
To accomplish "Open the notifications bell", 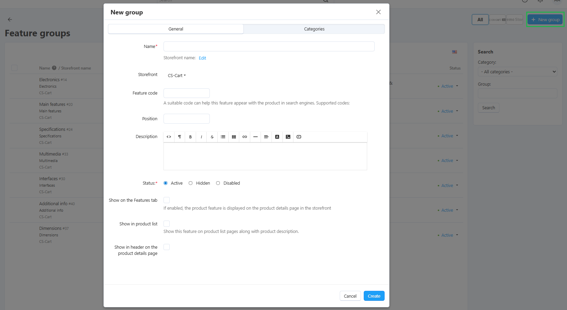I will [x=540, y=1].
